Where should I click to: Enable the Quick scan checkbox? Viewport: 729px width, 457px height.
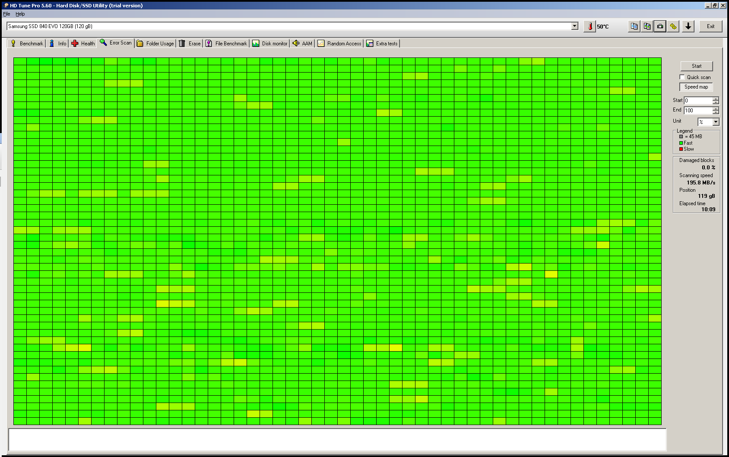tap(682, 77)
